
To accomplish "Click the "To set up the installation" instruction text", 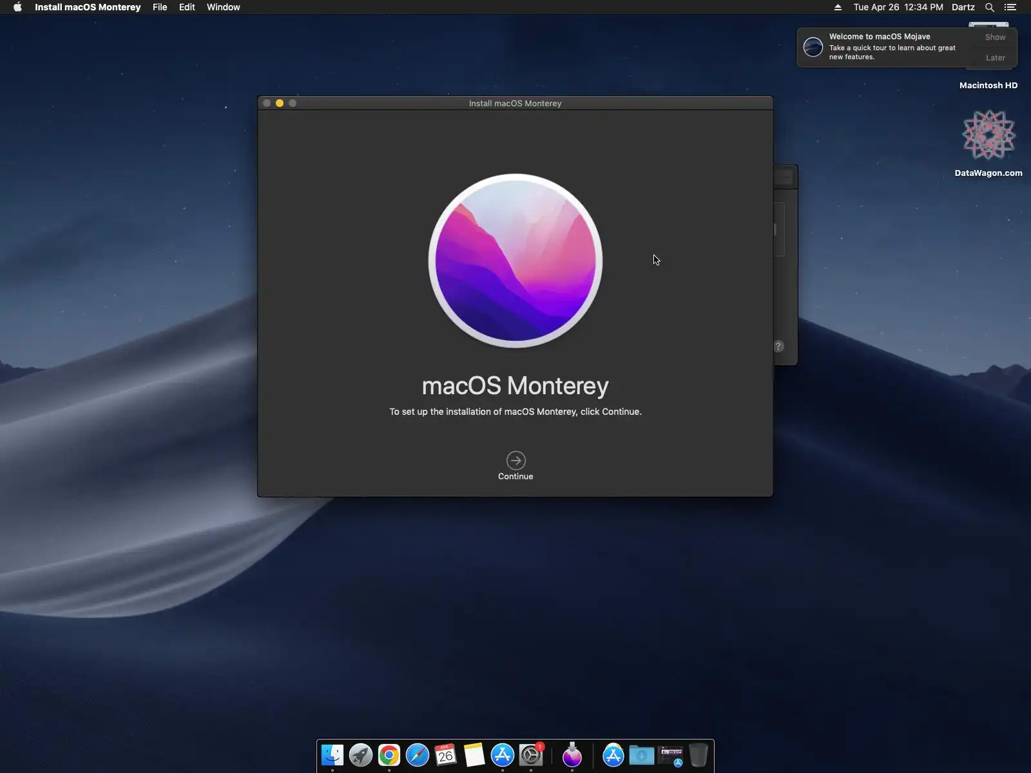I will 515,412.
